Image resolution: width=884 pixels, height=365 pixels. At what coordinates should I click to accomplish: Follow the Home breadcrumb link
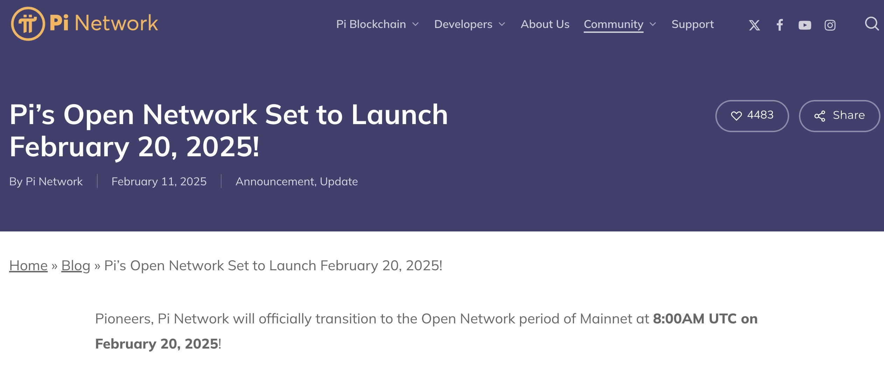(x=28, y=265)
